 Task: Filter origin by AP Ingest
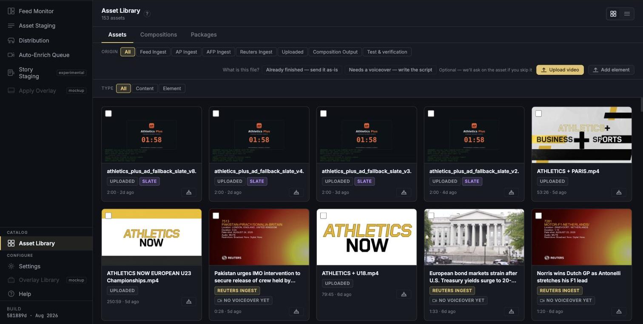[186, 52]
